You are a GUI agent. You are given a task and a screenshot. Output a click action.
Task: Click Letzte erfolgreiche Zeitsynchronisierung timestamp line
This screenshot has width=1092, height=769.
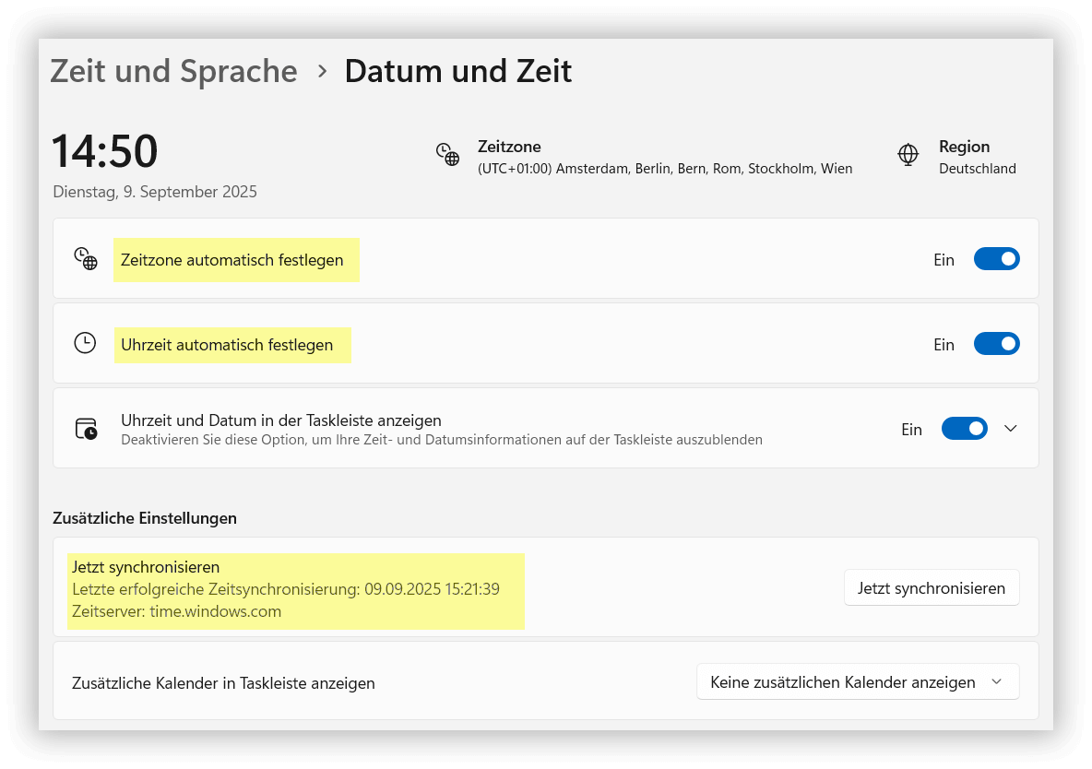coord(286,589)
